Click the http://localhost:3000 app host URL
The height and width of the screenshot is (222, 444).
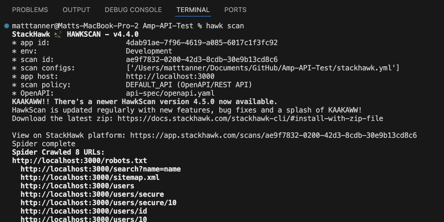coord(170,76)
